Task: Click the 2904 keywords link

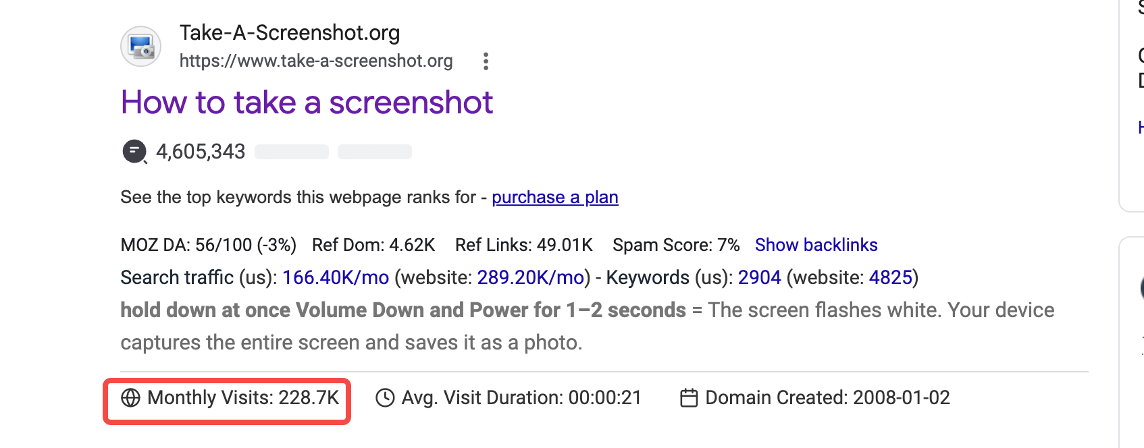Action: [759, 277]
